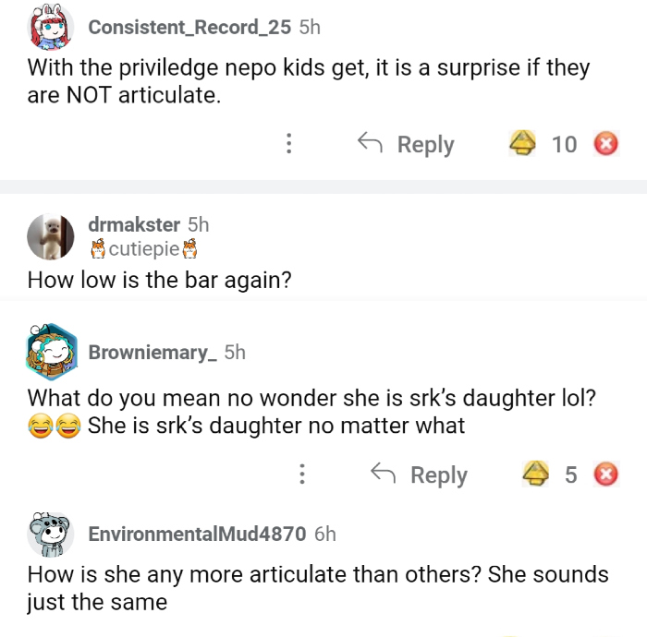Downvote Browniemary_'s comment with red X

(605, 475)
